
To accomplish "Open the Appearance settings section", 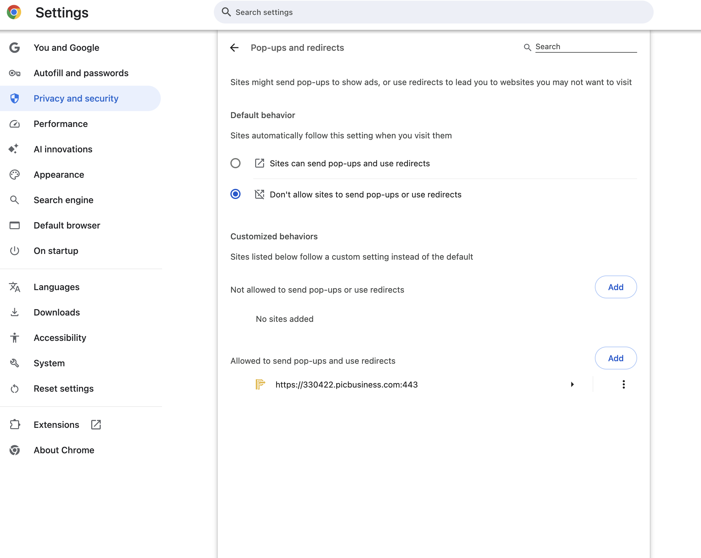I will (59, 175).
